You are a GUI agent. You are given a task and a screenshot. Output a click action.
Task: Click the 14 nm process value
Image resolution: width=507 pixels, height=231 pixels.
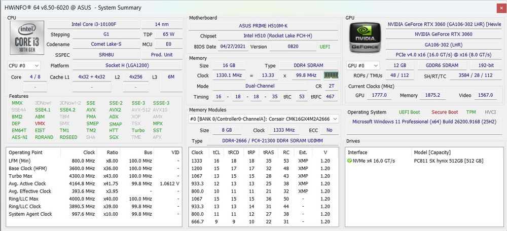(162, 24)
